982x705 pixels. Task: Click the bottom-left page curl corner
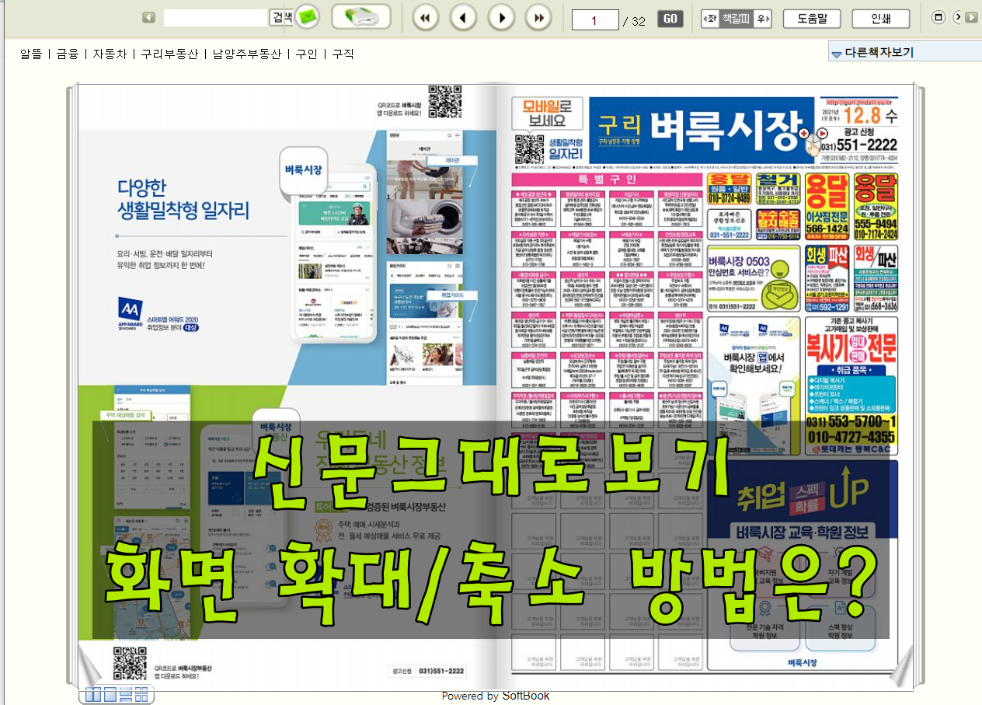(x=91, y=666)
